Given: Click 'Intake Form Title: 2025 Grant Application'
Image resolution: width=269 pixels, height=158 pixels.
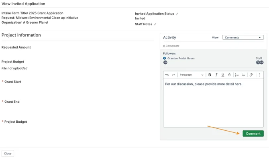Looking at the screenshot, I should (33, 13).
